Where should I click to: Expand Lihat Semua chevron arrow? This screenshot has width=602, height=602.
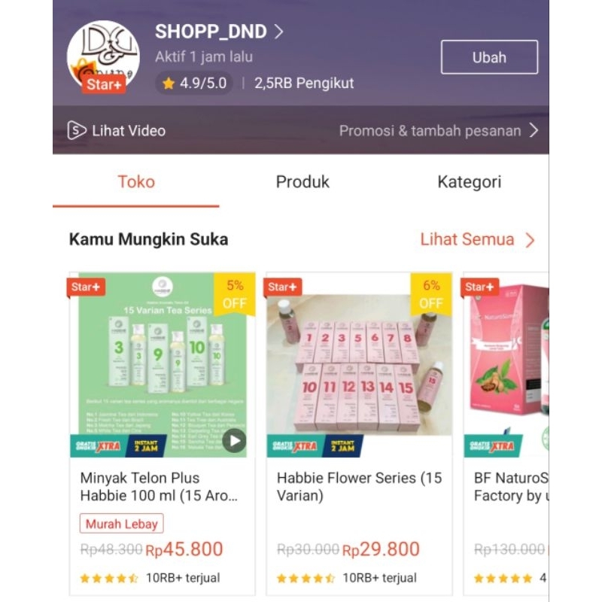531,240
